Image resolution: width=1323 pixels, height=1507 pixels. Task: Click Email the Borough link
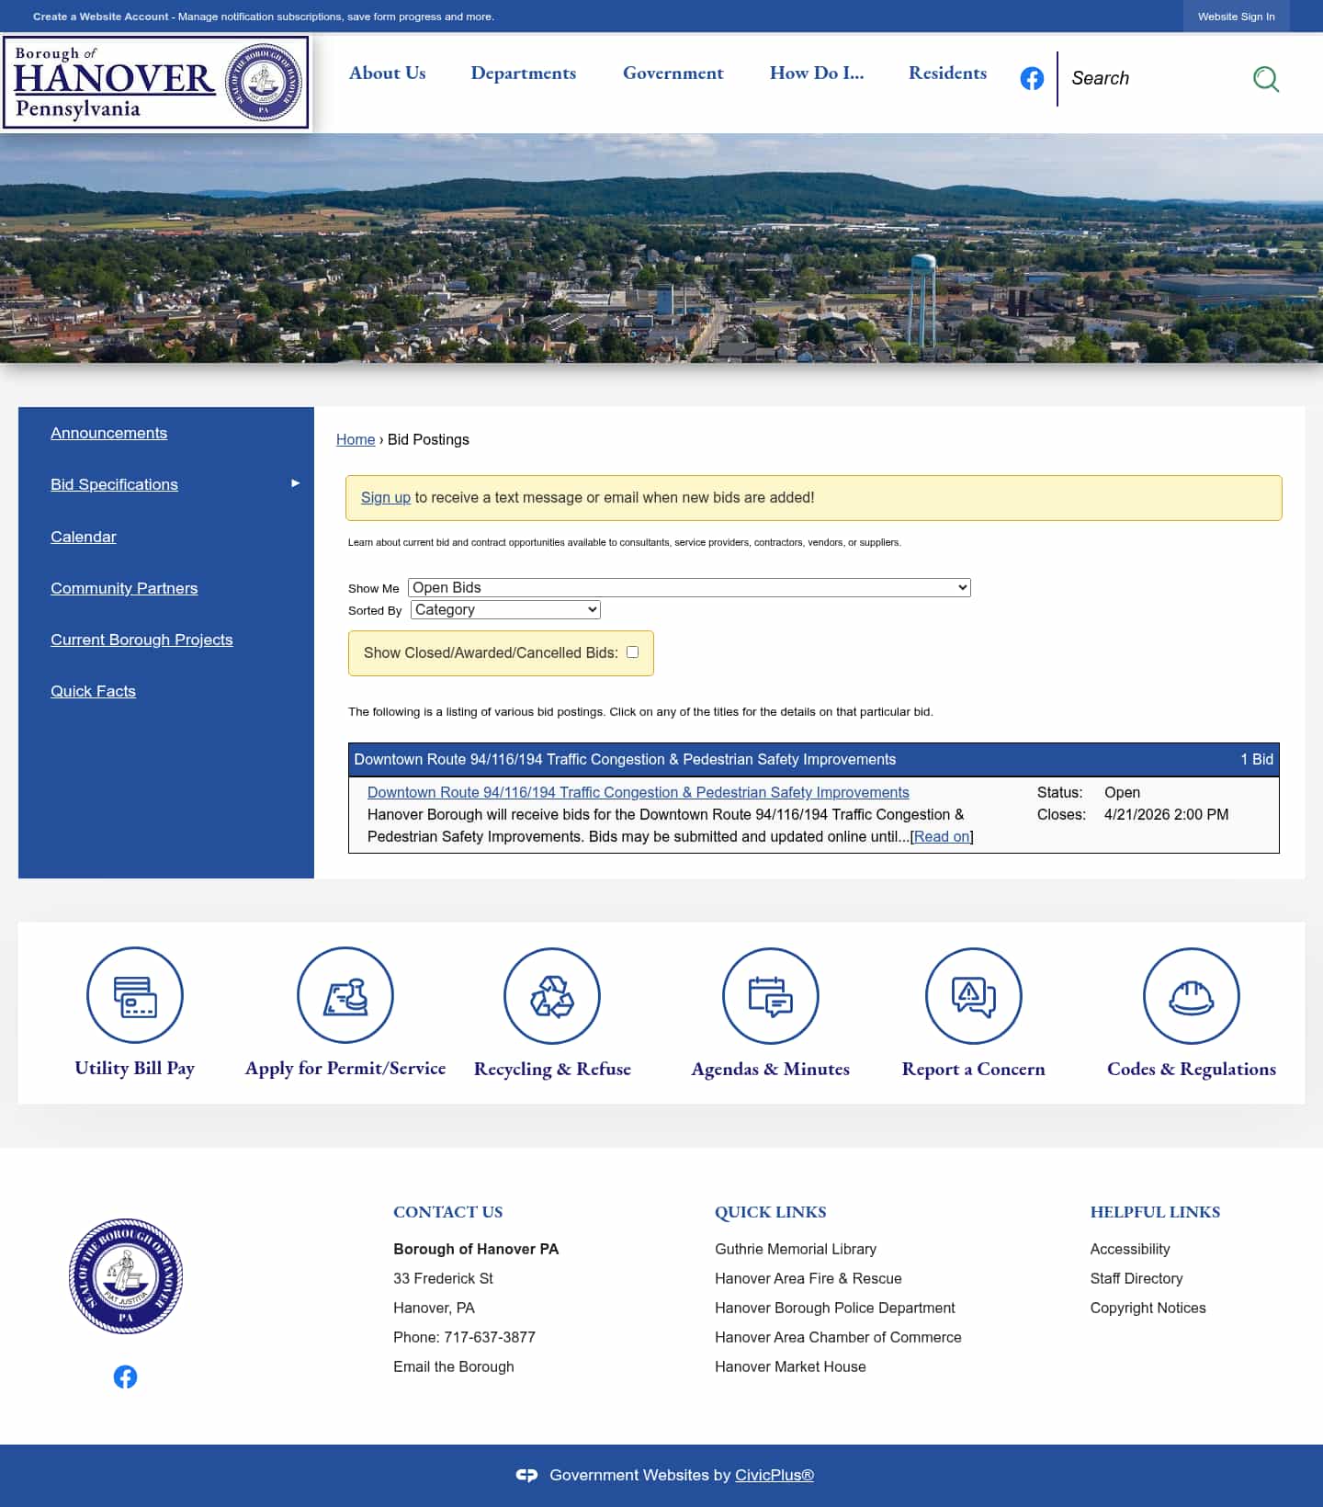click(454, 1366)
